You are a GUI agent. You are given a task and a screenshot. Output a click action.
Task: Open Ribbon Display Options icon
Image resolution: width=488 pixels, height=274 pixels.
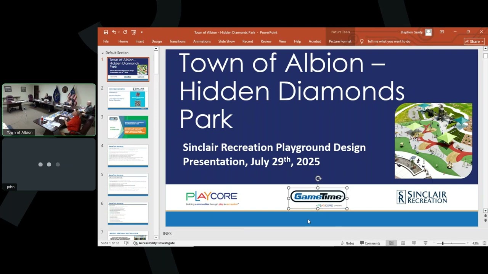tap(442, 32)
